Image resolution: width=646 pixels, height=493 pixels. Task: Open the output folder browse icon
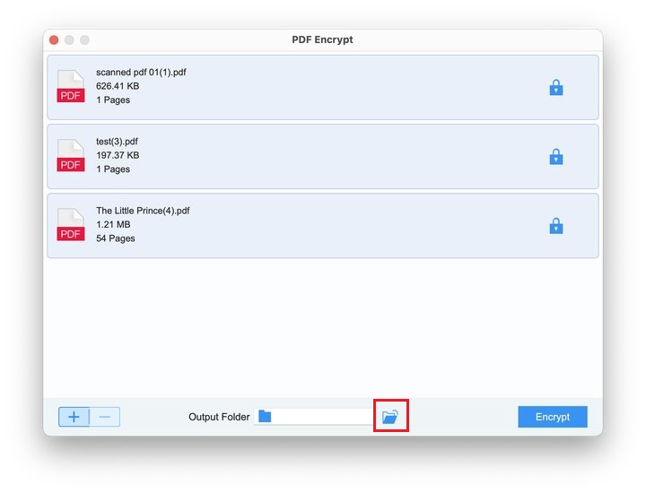point(389,416)
